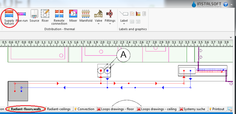Click the floor construction layers icon
Image resolution: width=236 pixels, height=114 pixels.
click(138, 14)
